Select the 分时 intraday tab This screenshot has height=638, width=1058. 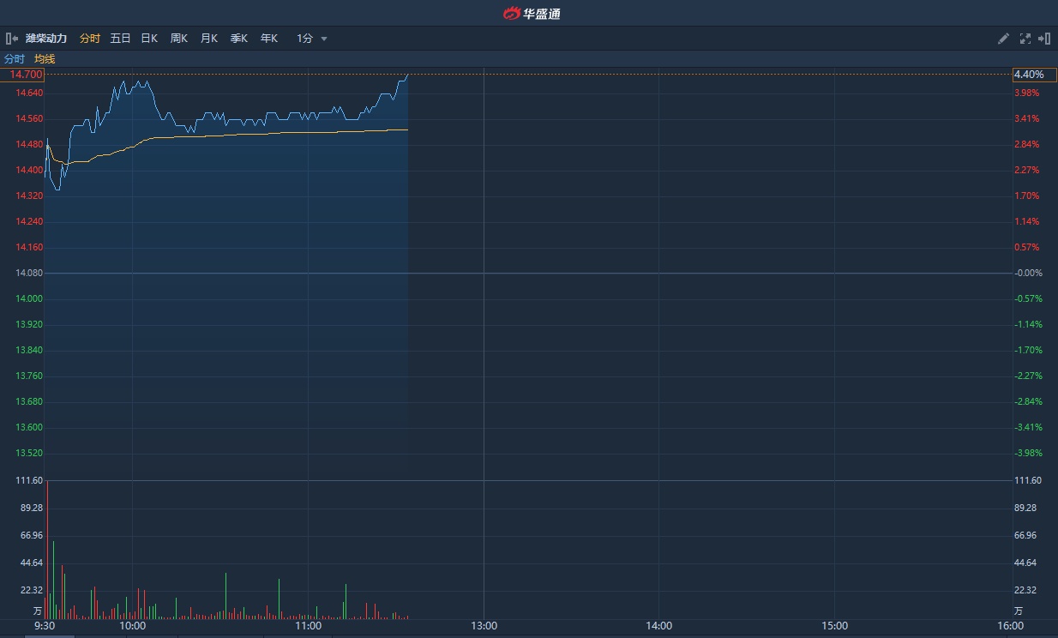point(89,39)
